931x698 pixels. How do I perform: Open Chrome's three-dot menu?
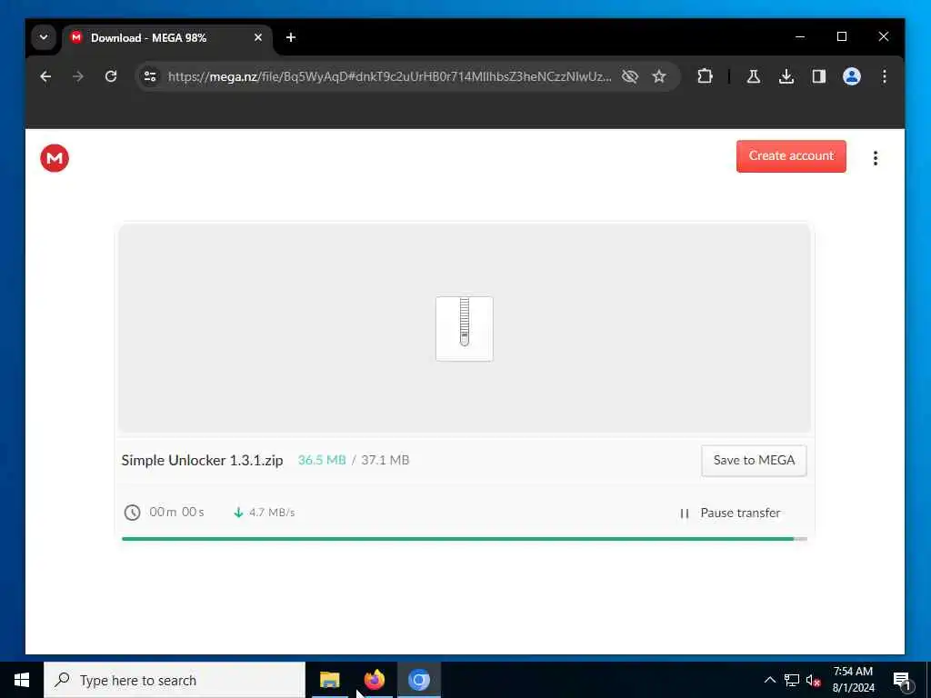click(x=884, y=76)
